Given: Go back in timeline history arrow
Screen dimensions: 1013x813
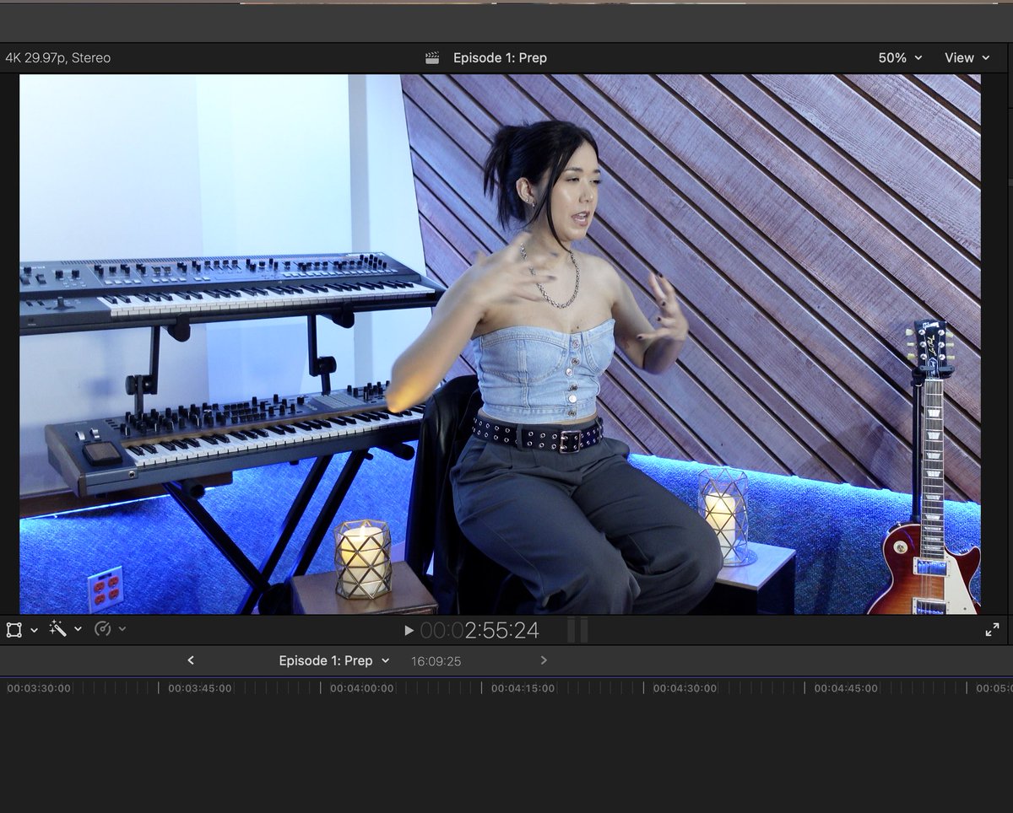Looking at the screenshot, I should (191, 660).
